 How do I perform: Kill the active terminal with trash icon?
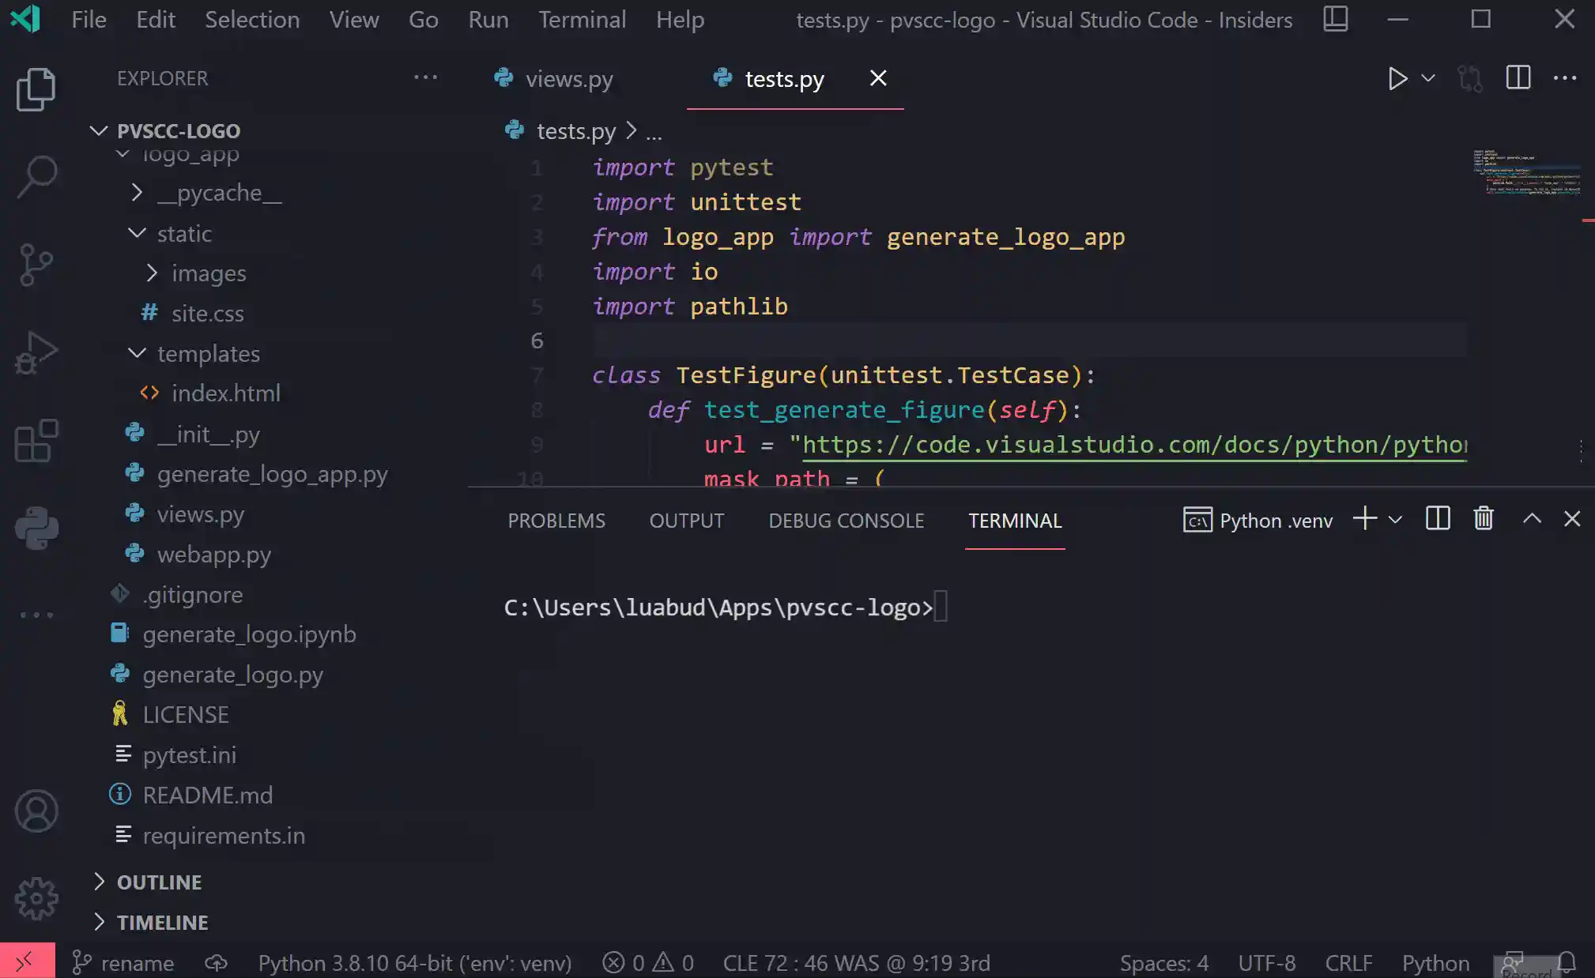point(1484,519)
